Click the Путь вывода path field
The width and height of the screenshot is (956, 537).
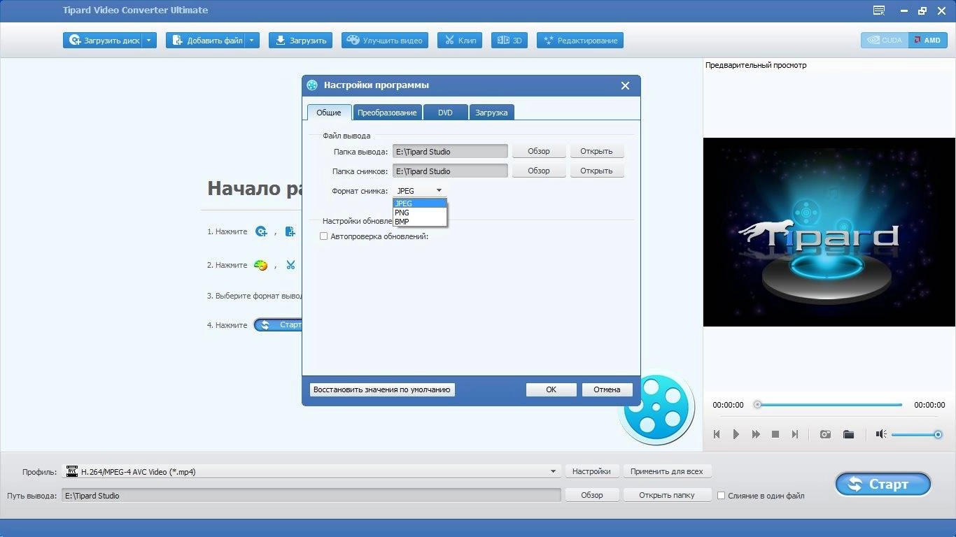(x=311, y=495)
